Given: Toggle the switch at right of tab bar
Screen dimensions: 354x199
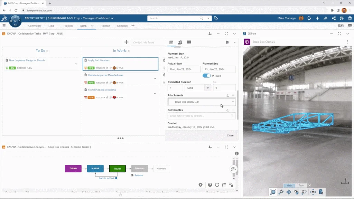Looking at the screenshot, I should coord(341,26).
